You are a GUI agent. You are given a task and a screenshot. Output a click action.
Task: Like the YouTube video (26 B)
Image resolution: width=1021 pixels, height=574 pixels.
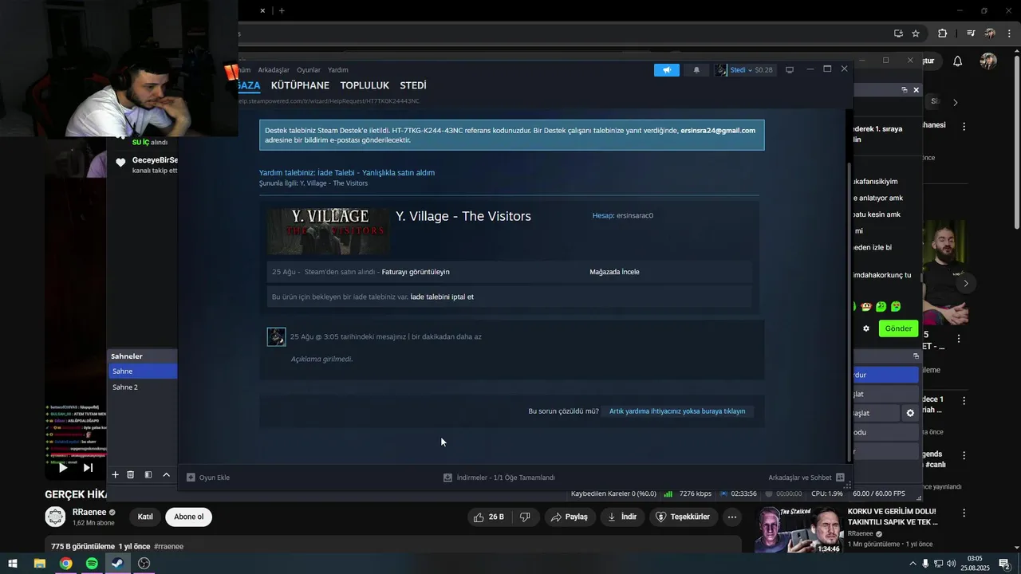click(488, 517)
